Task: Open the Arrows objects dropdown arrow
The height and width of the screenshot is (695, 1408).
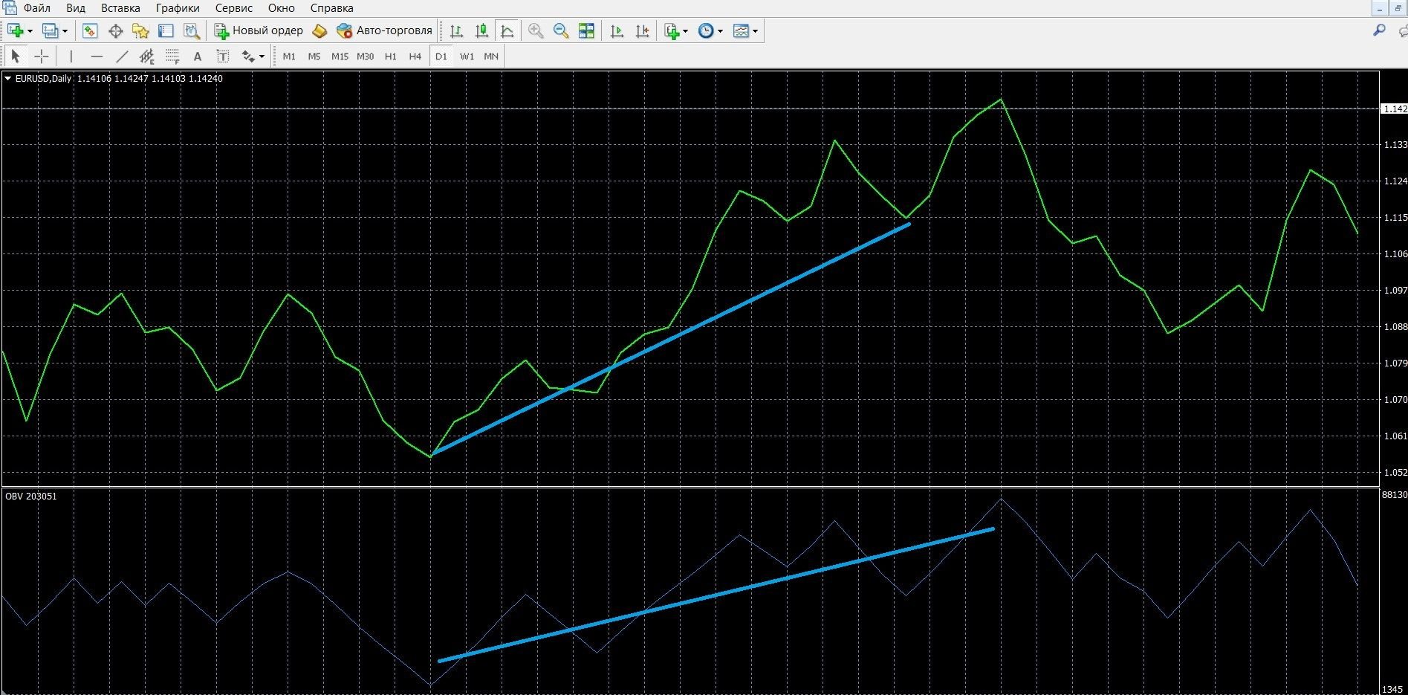Action: pos(262,56)
